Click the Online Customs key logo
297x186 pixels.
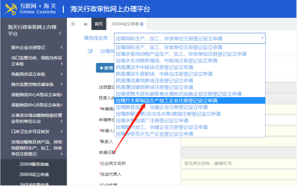click(10, 9)
